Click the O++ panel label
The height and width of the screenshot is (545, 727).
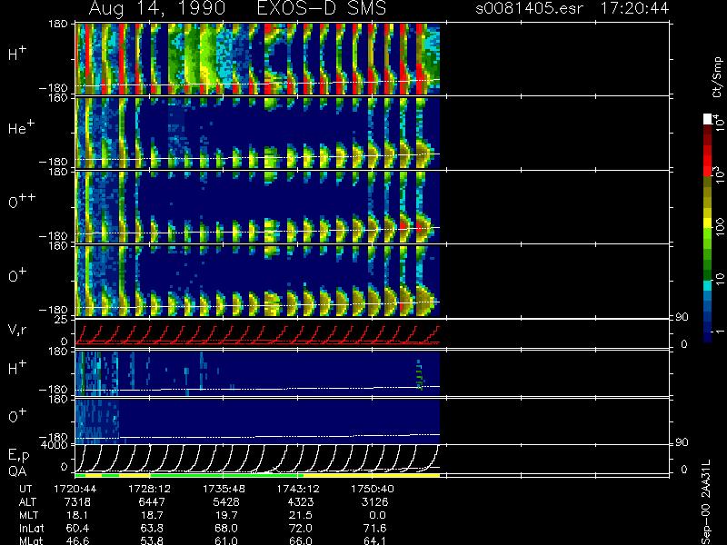22,202
